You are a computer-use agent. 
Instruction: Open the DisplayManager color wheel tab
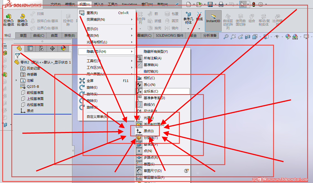point(63,48)
